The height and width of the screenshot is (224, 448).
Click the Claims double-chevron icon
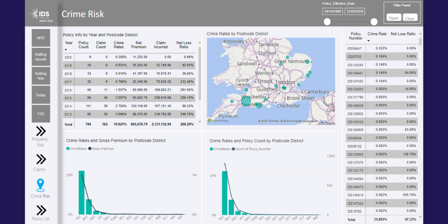point(41,159)
